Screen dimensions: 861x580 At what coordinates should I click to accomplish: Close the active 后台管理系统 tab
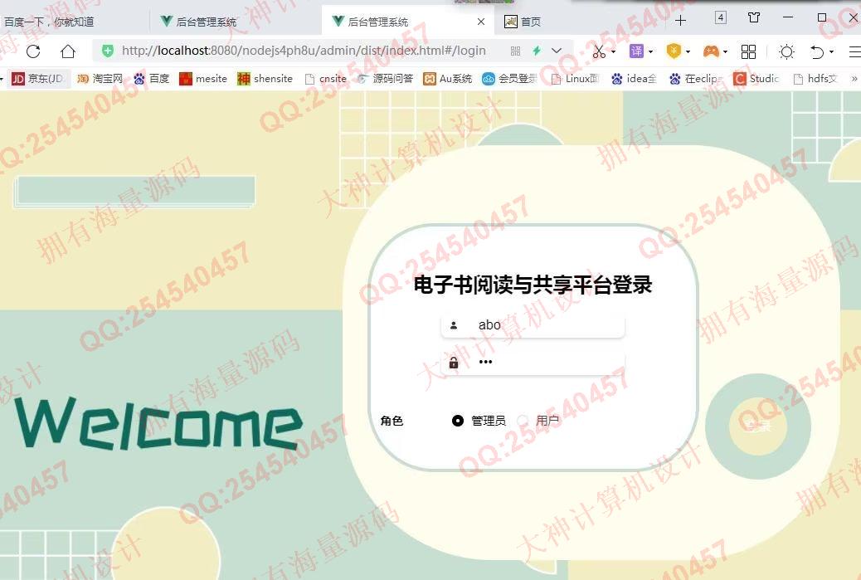481,22
